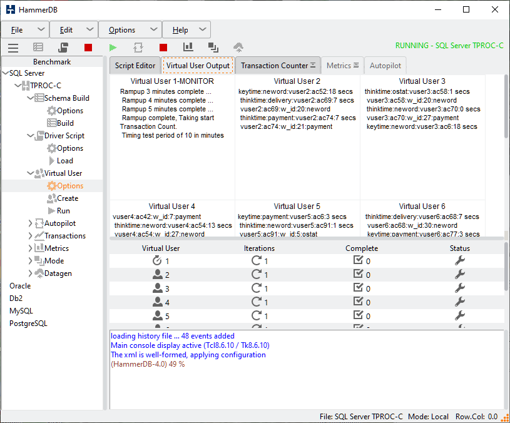Click the person icon for virtual user 3
Image resolution: width=510 pixels, height=423 pixels.
pyautogui.click(x=158, y=288)
